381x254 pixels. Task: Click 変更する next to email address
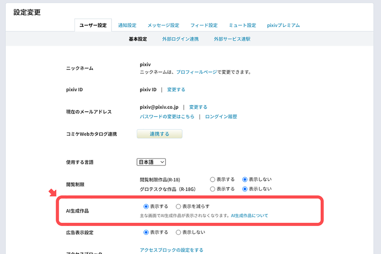click(198, 107)
